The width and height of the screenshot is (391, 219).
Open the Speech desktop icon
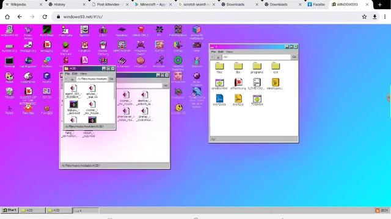click(84, 31)
